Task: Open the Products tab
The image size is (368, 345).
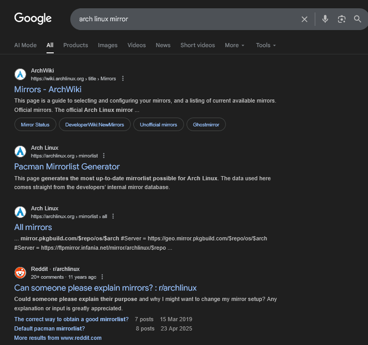Action: pos(75,45)
